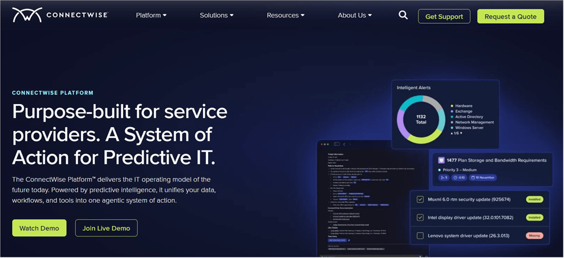Click the Installed badge on the Intel update

[534, 217]
